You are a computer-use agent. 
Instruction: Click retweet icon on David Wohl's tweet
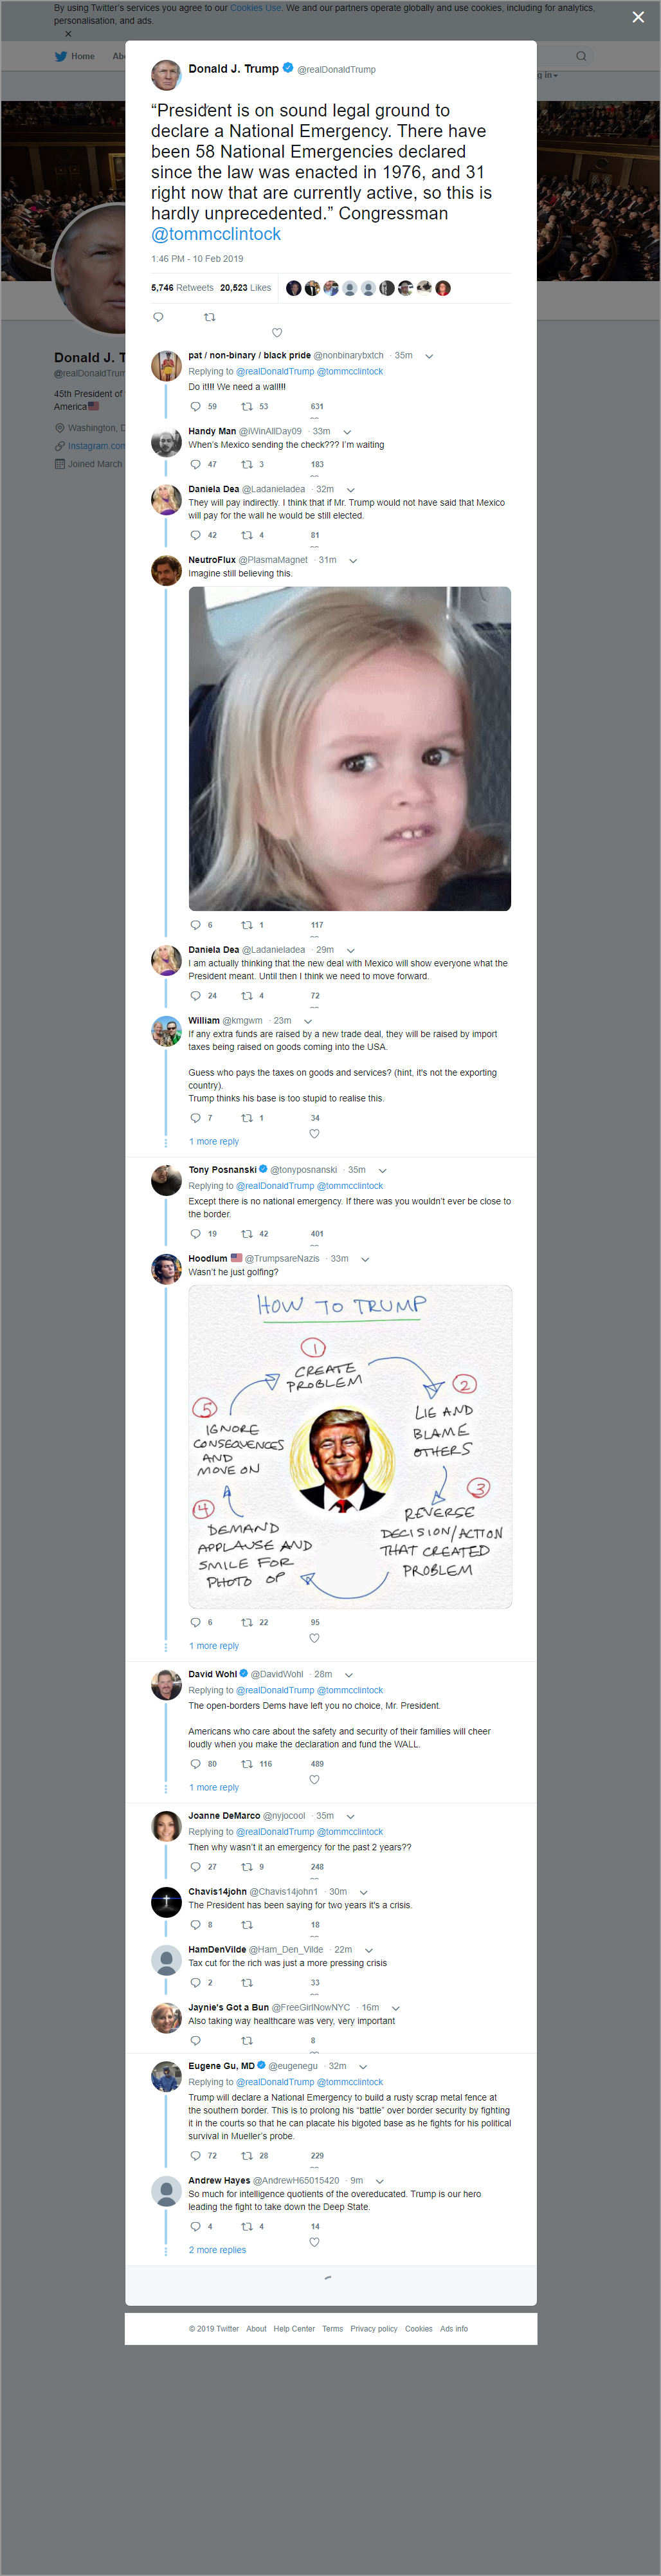click(x=246, y=1763)
